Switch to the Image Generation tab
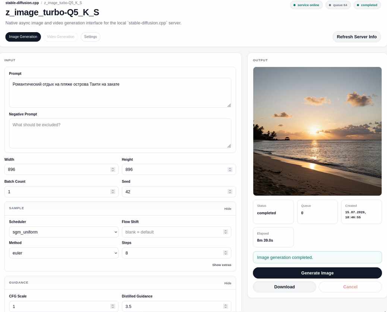387x312 pixels. click(x=23, y=37)
